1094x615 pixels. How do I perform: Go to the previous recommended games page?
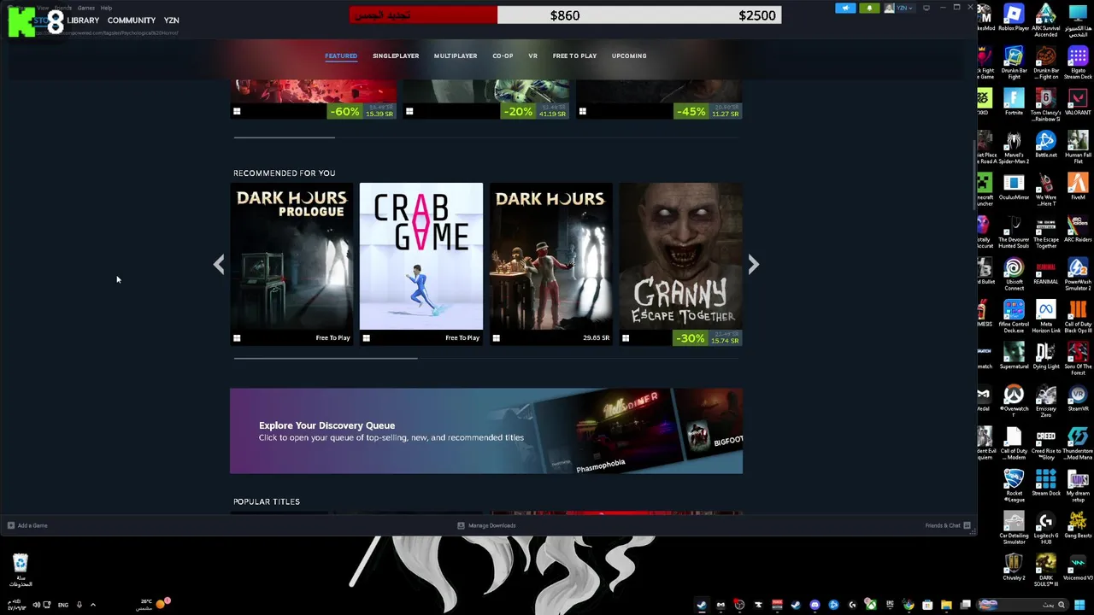tap(219, 264)
